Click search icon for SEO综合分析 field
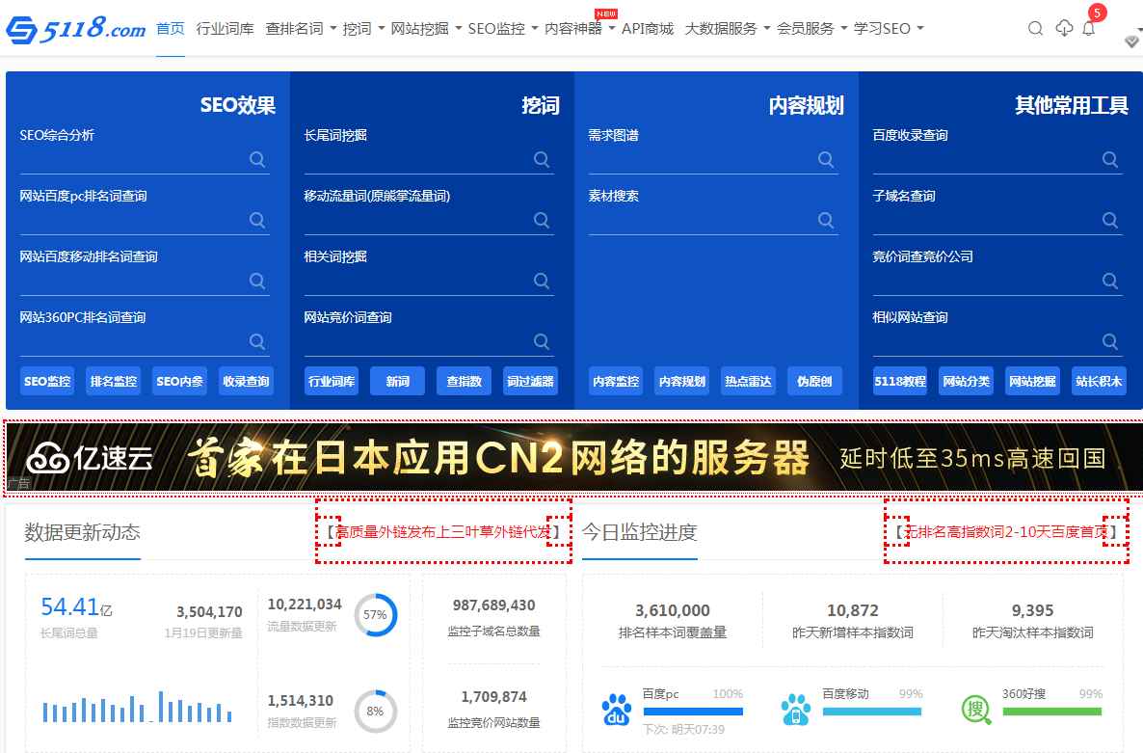 (257, 160)
